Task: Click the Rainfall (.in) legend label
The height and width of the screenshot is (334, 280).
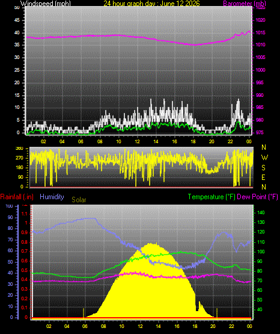Action: (17, 197)
